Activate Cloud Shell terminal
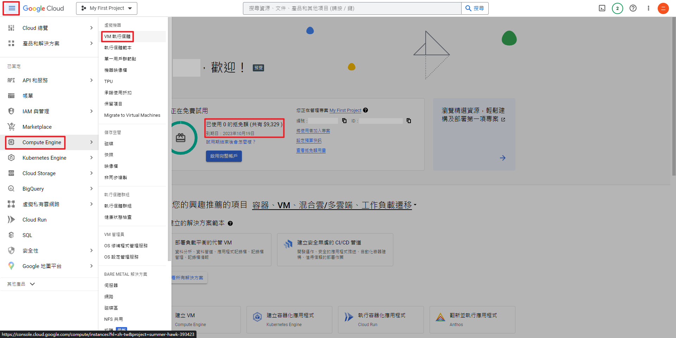 click(x=602, y=8)
